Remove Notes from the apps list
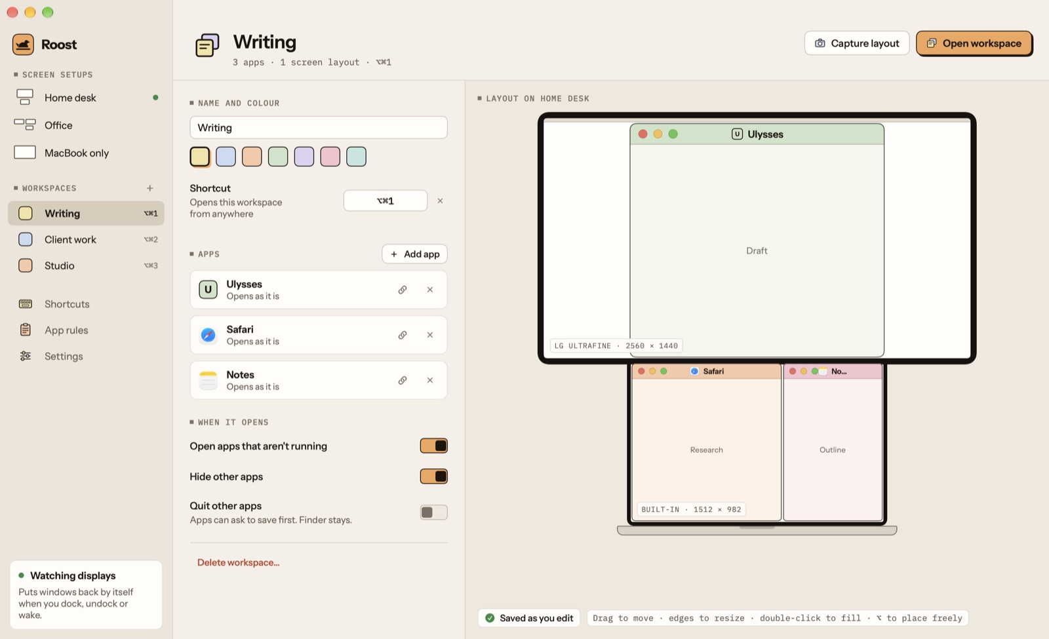Screen dimensions: 1049x639 click(x=430, y=380)
